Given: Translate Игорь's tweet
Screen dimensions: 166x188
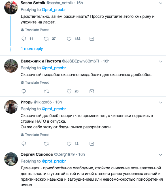Looking at the screenshot, I should click(35, 135).
